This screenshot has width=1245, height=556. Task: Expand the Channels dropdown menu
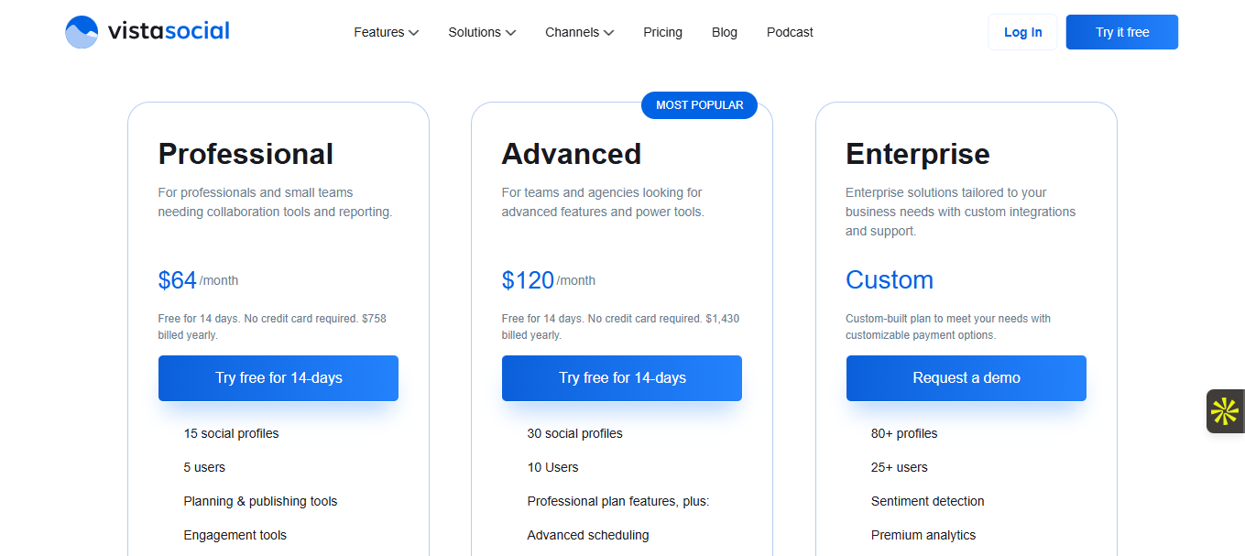point(579,32)
